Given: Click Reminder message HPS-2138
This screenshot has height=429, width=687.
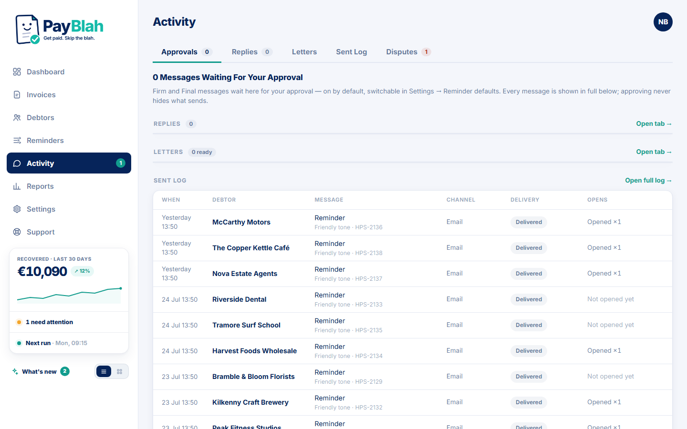Looking at the screenshot, I should point(348,248).
